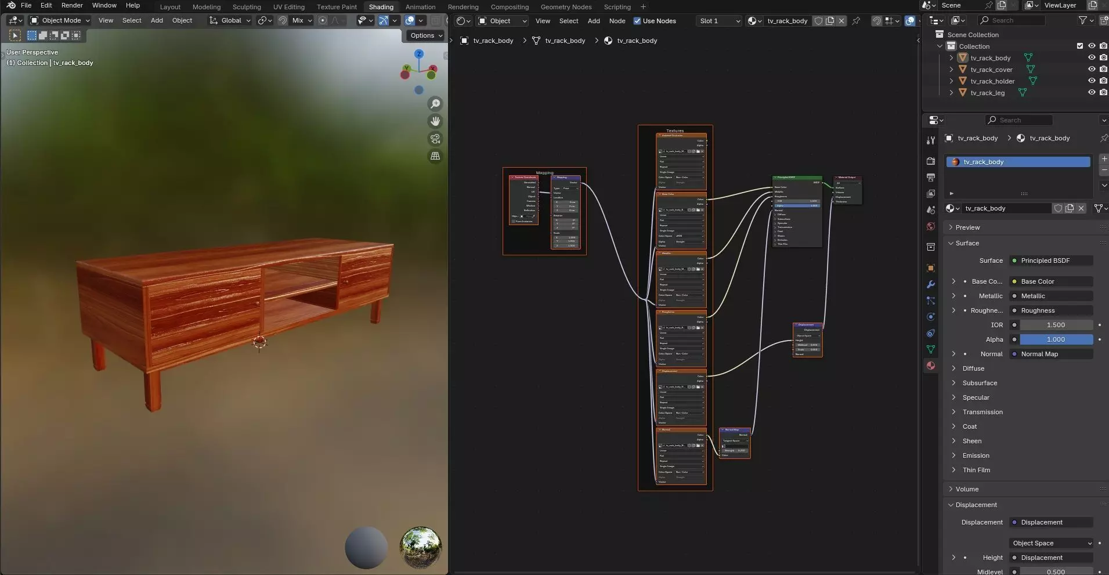The width and height of the screenshot is (1109, 575).
Task: Hide tv_rack_leg using its eye icon
Action: [1091, 93]
